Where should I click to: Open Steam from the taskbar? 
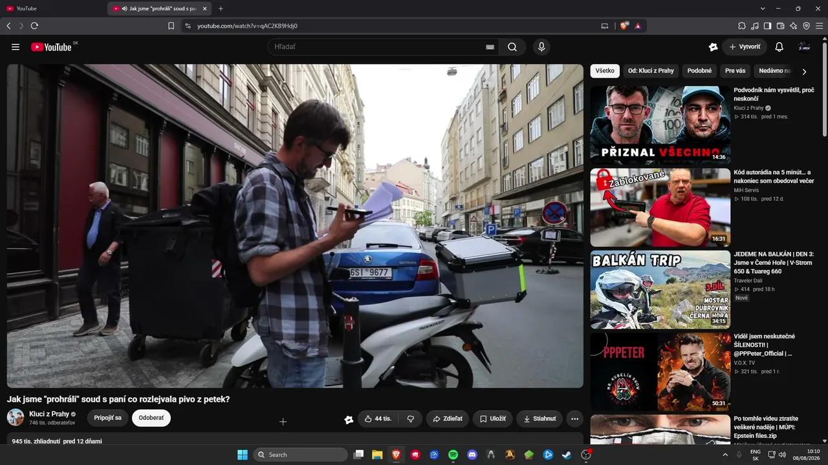coord(567,455)
